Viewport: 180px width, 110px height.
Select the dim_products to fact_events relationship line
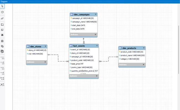108,59
